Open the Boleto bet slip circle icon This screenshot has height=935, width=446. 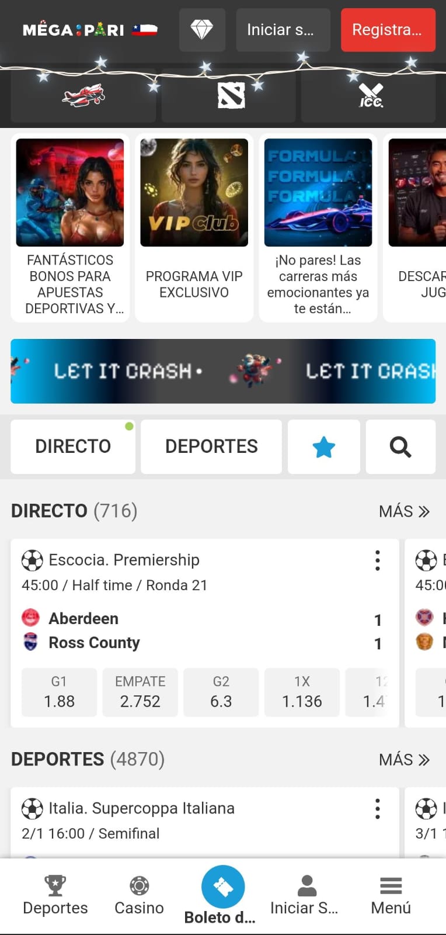[222, 886]
